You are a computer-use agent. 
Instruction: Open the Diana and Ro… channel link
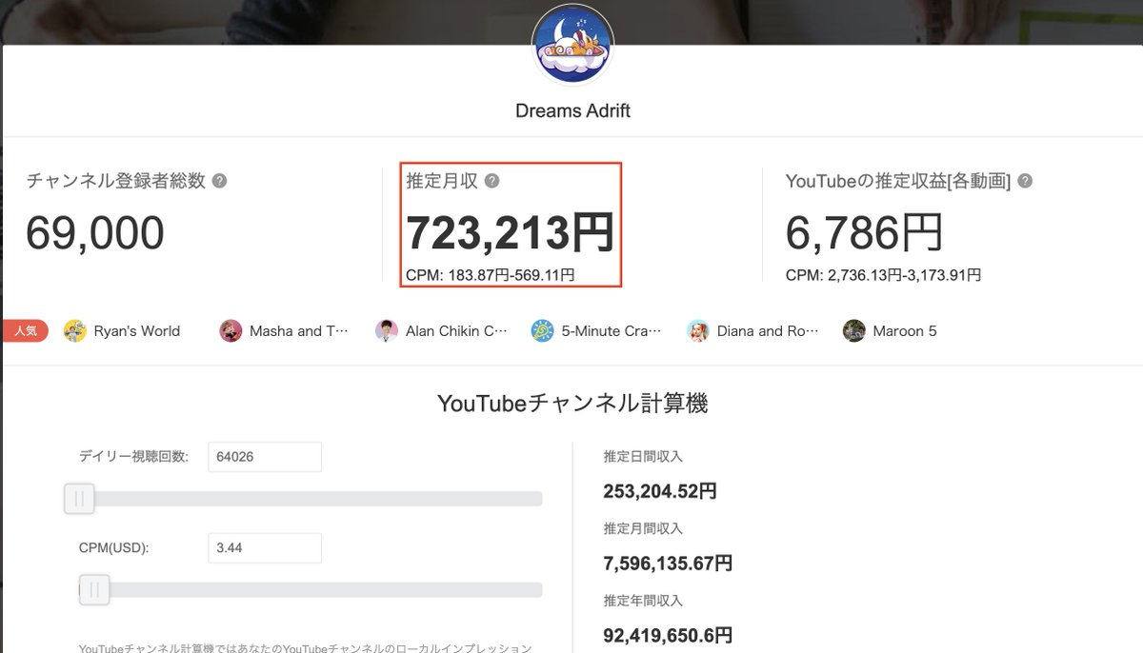[x=768, y=331]
